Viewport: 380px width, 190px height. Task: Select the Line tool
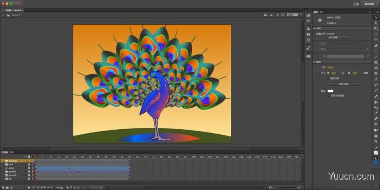[x=376, y=57]
